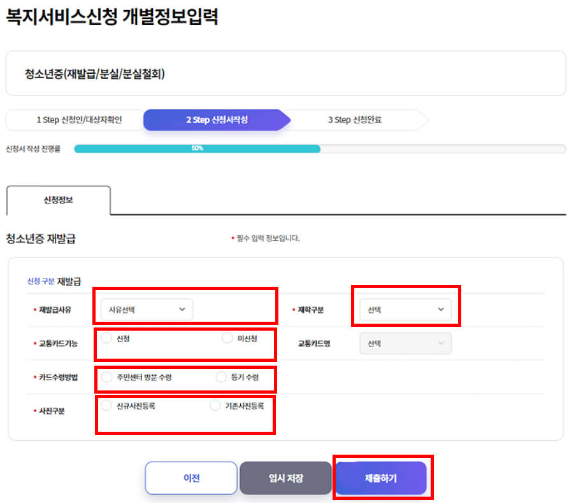Choose 주민센터 방문 수령 pickup method

107,377
